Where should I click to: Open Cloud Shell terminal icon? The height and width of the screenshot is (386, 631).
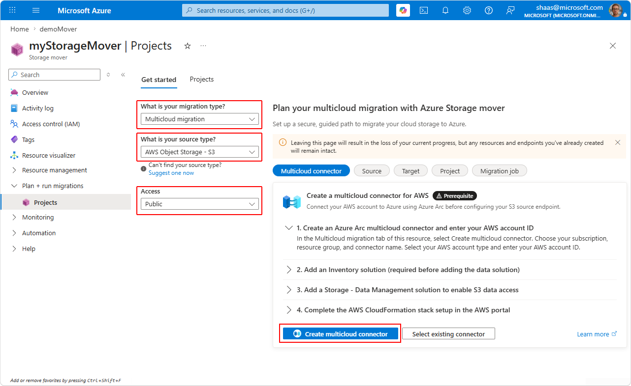pyautogui.click(x=424, y=10)
